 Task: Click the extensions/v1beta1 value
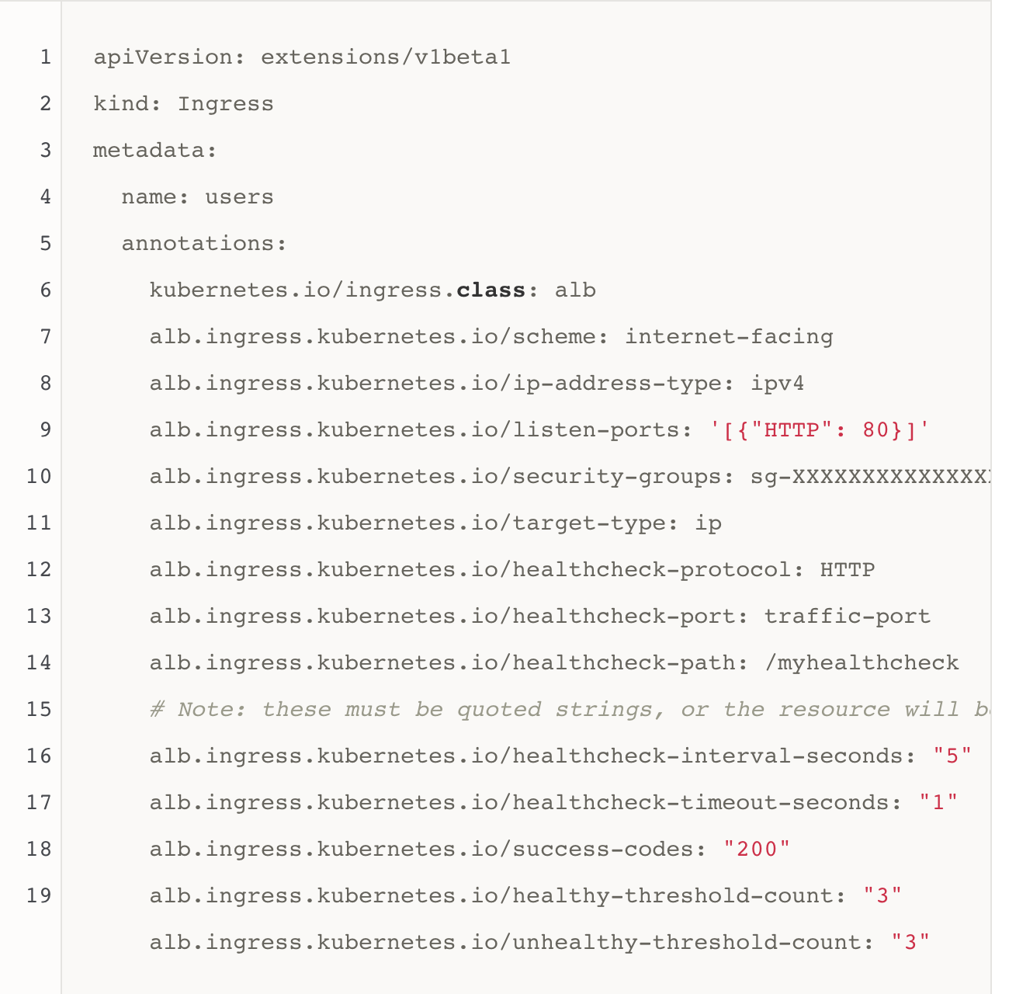[x=386, y=57]
